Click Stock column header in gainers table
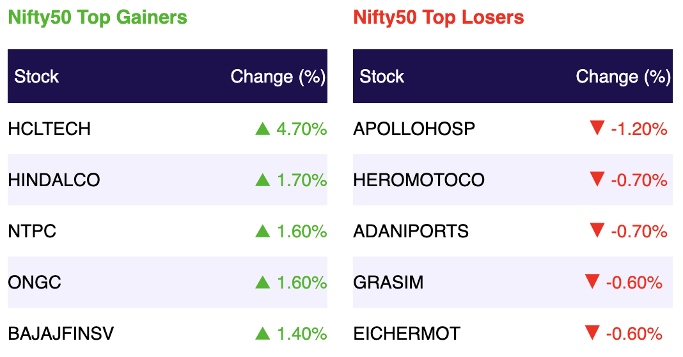The image size is (683, 357). point(36,76)
